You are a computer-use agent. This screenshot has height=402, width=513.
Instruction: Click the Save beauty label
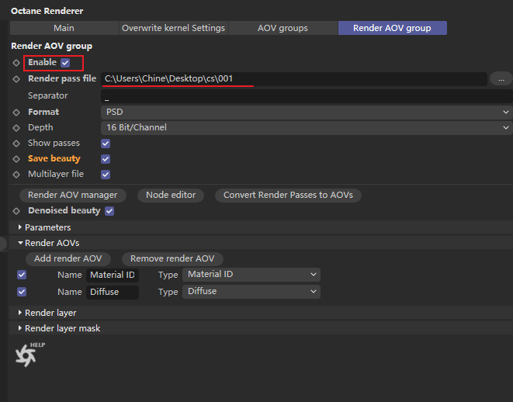point(54,158)
